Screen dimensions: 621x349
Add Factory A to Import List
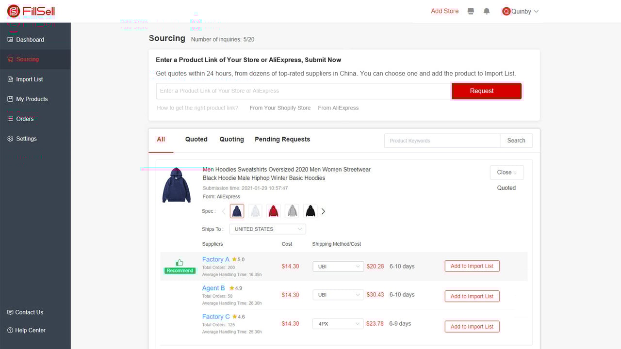tap(472, 266)
